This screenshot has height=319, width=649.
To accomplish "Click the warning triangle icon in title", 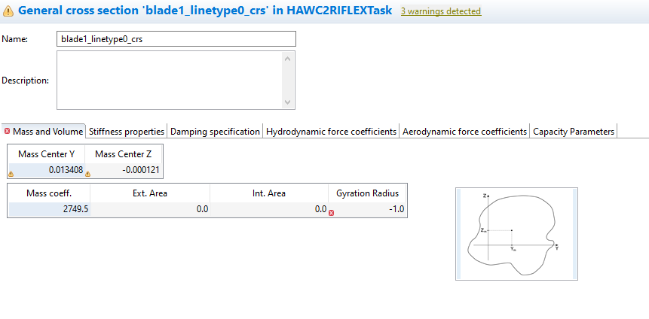I will pos(8,11).
